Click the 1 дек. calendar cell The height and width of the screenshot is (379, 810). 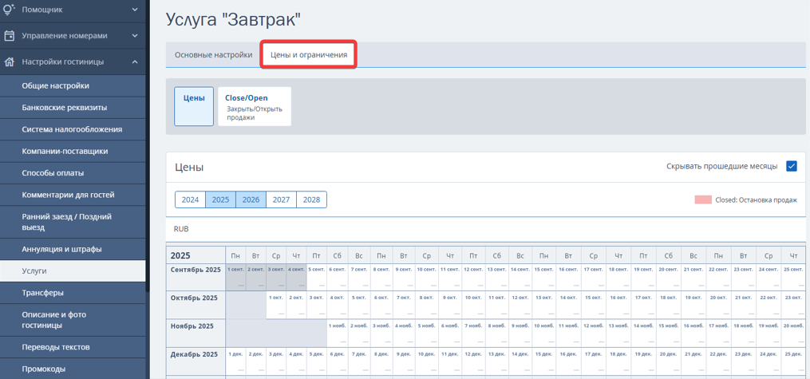coord(235,360)
